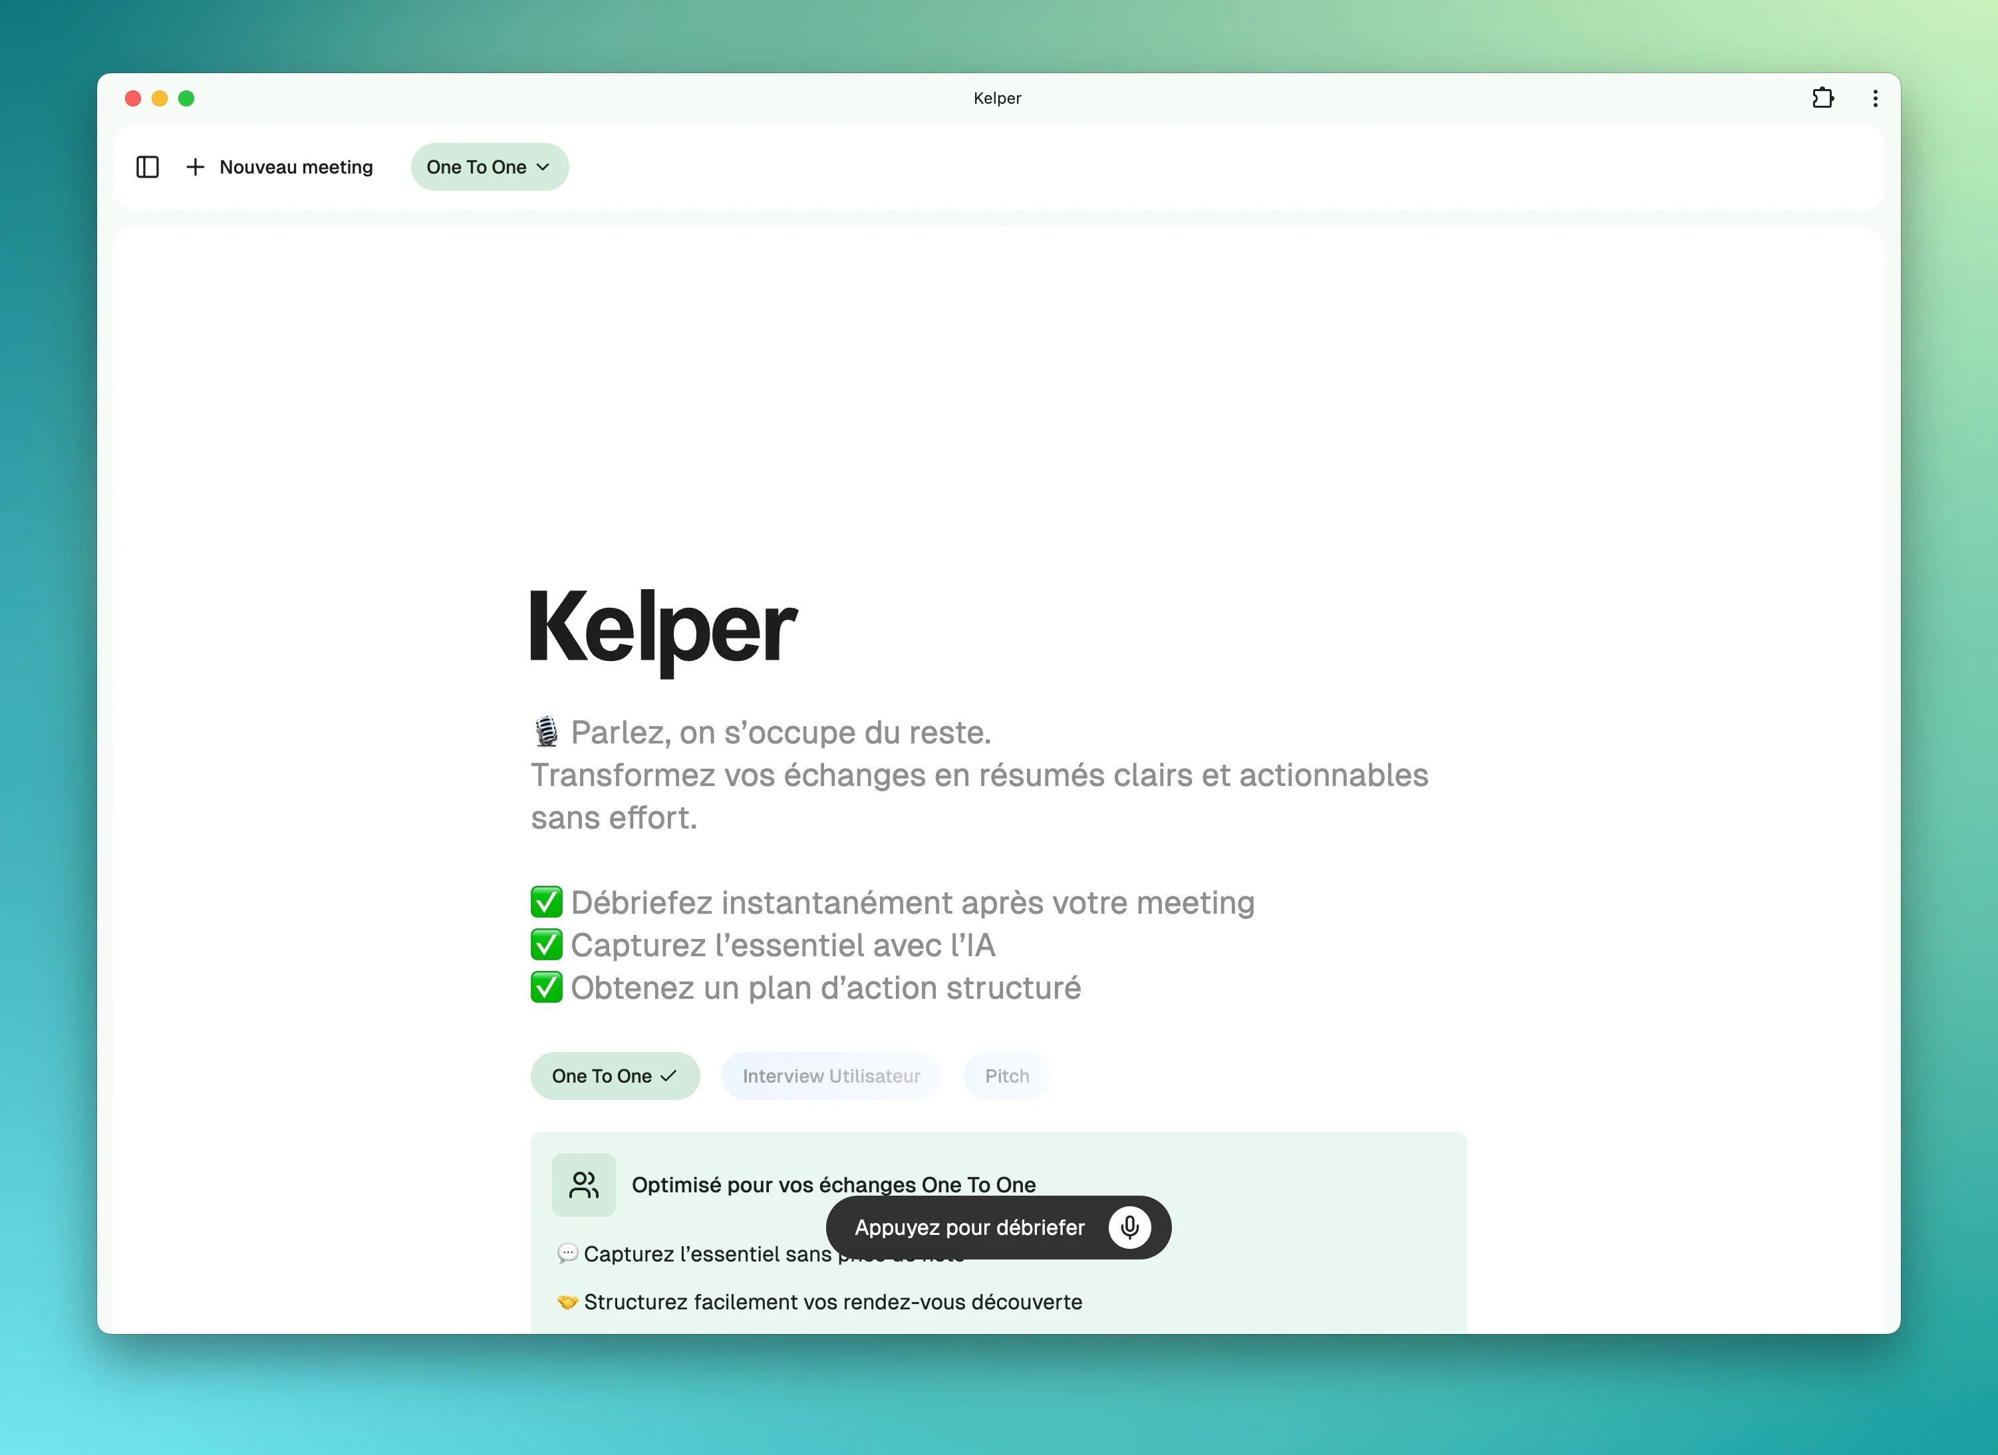Maximize window with green button
This screenshot has width=1998, height=1455.
tap(186, 98)
